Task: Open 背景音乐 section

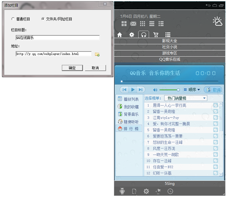Action: tap(128, 114)
